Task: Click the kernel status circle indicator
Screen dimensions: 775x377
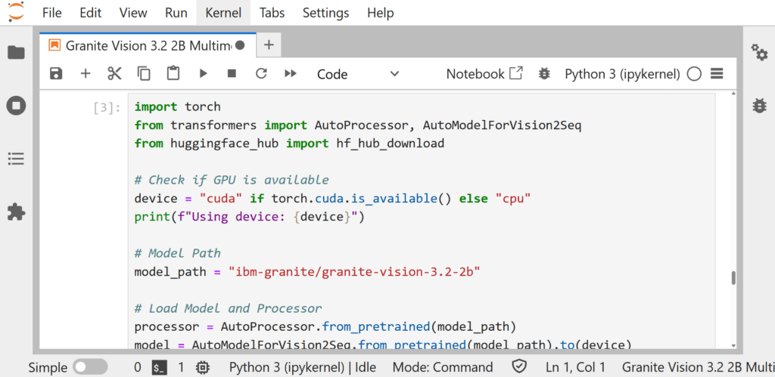Action: [694, 74]
